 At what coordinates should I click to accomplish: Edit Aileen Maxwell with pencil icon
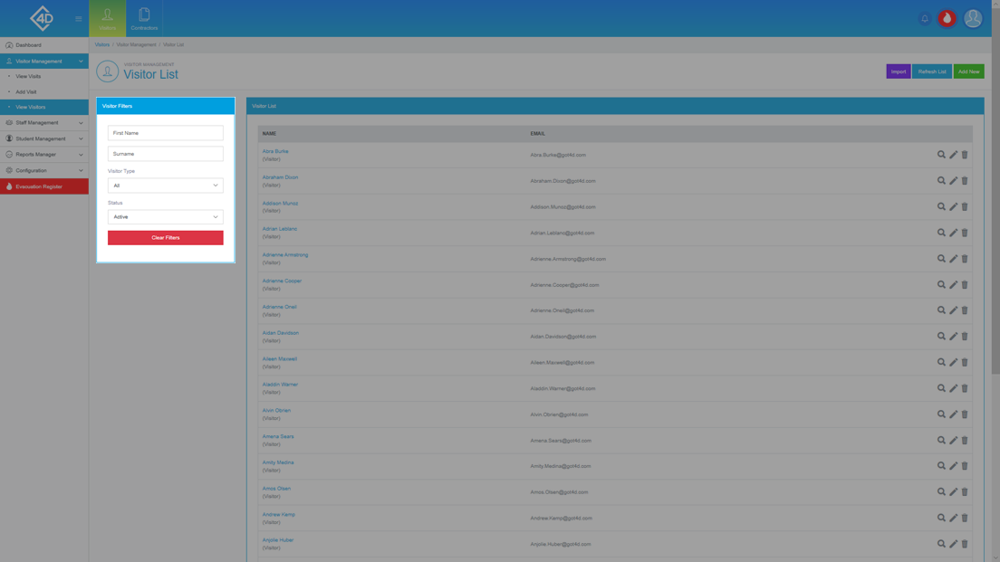click(953, 363)
